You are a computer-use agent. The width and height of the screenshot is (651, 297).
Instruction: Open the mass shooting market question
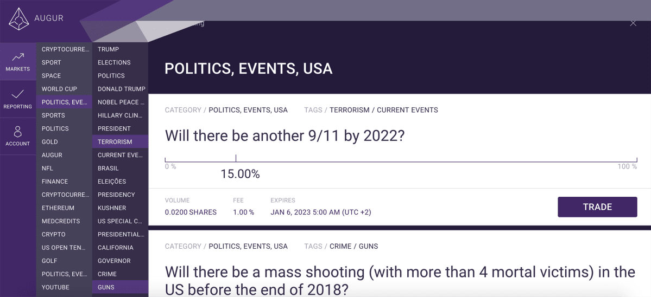tap(400, 280)
